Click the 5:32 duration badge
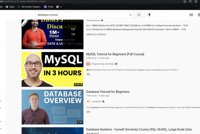 (80, 122)
